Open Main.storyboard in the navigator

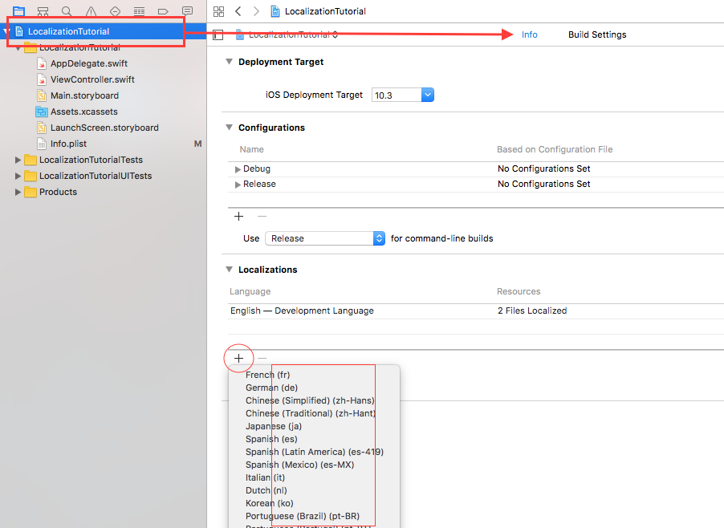click(84, 95)
